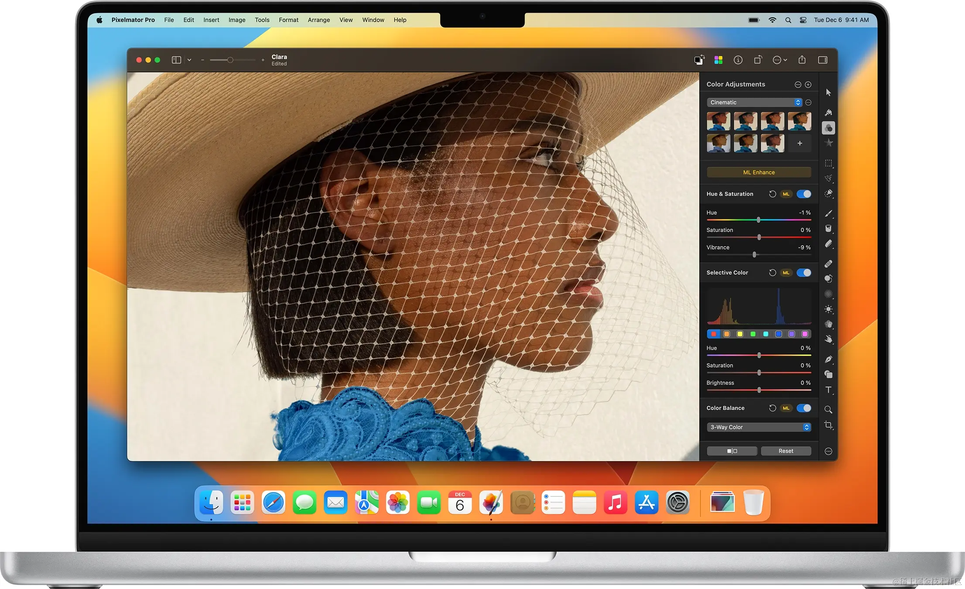Toggle the Color Balance switch
The image size is (965, 589).
point(804,408)
